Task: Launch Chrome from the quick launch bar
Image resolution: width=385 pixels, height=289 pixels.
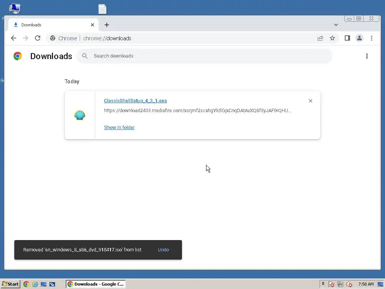Action: click(26, 284)
